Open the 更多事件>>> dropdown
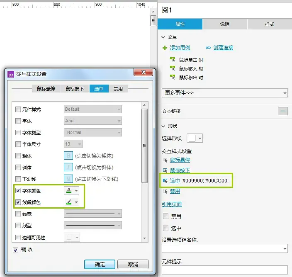Screen dimensions: 292x277 coord(224,93)
